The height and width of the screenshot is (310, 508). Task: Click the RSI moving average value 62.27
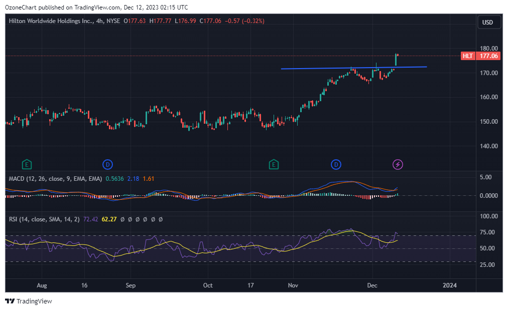point(109,219)
